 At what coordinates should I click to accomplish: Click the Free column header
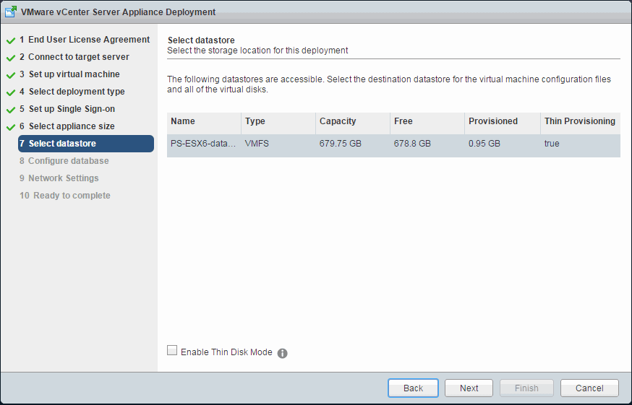pos(427,121)
